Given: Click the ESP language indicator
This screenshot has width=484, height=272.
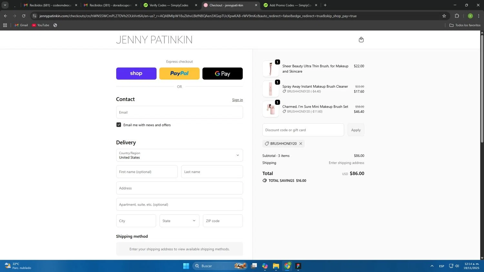Looking at the screenshot, I should point(441,266).
